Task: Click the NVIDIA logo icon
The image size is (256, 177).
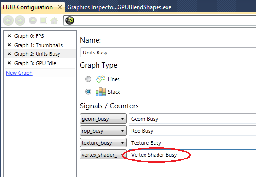Action: (70, 20)
